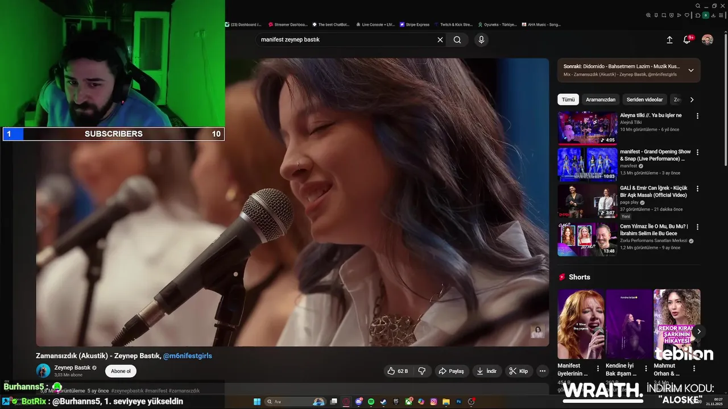Open the Stripe Express bookmark
The image size is (728, 409).
tap(415, 24)
